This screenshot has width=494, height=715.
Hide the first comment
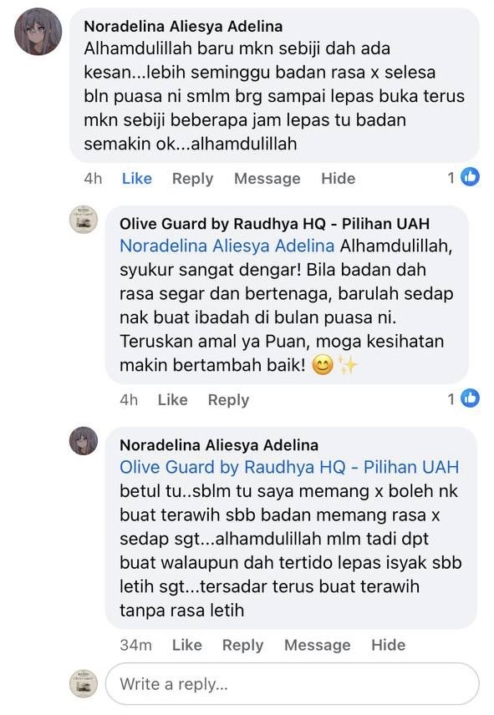[338, 178]
